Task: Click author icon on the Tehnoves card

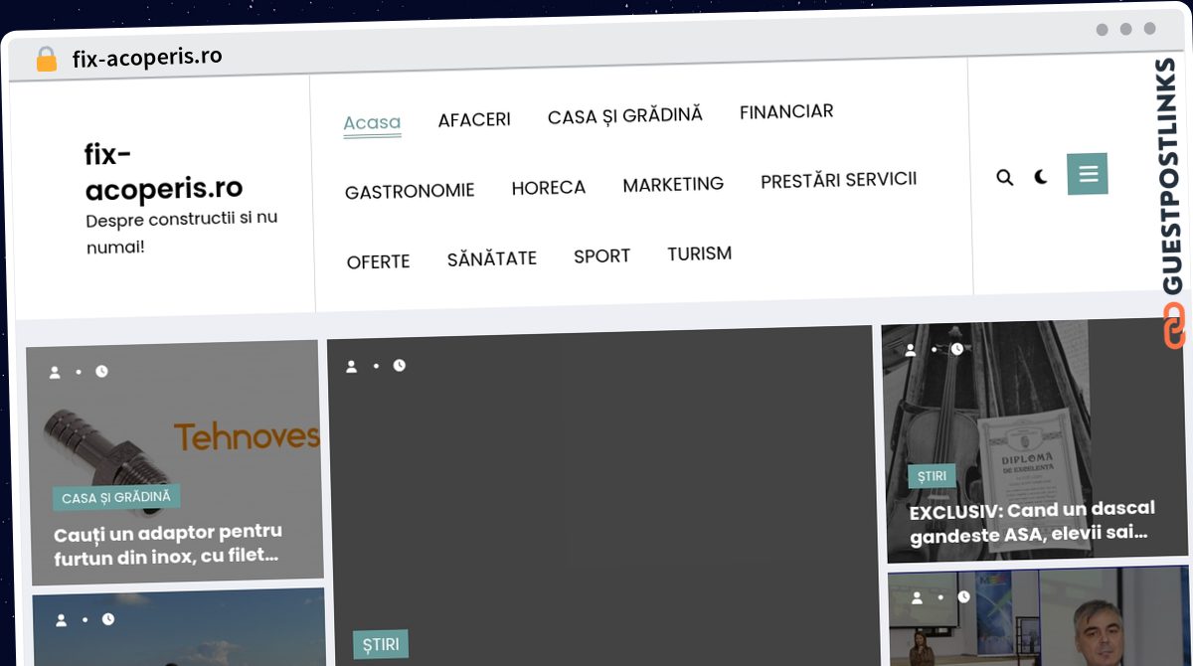Action: pyautogui.click(x=55, y=372)
